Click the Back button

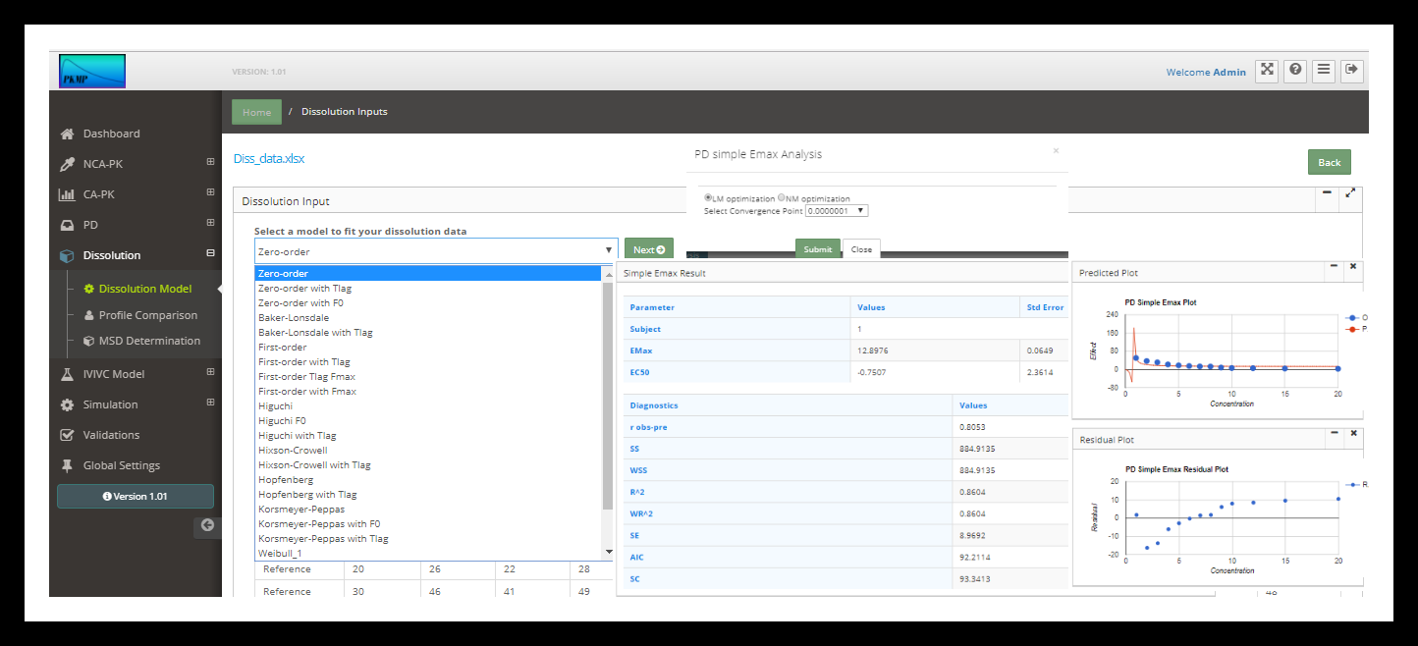pos(1329,163)
